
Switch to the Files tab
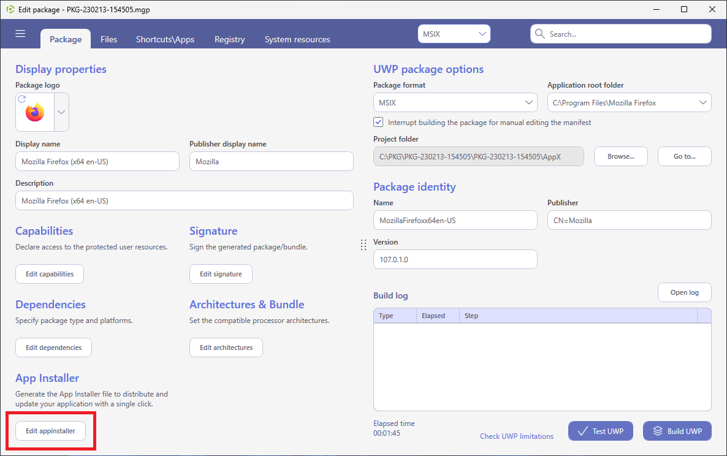point(108,39)
